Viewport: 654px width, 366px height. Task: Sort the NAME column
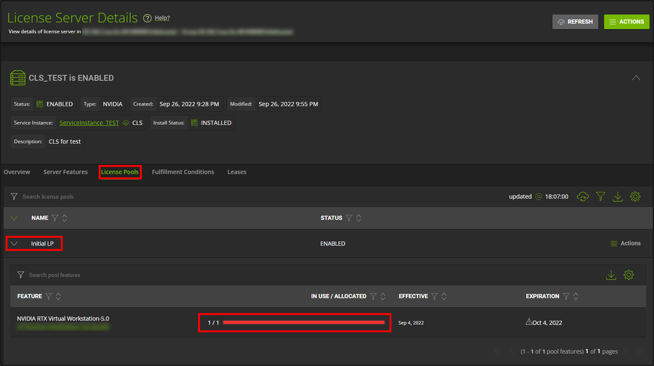[x=65, y=218]
